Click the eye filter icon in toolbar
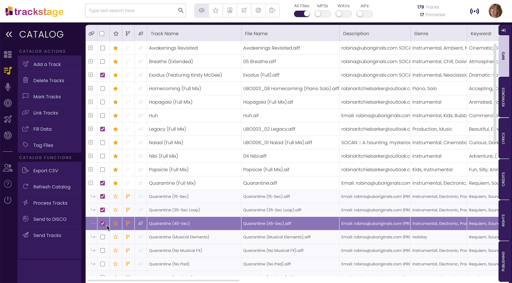 [202, 11]
